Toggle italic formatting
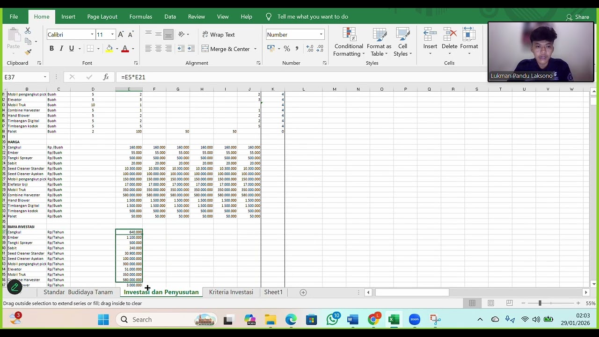Screen dimensions: 599x337 pyautogui.click(x=61, y=49)
